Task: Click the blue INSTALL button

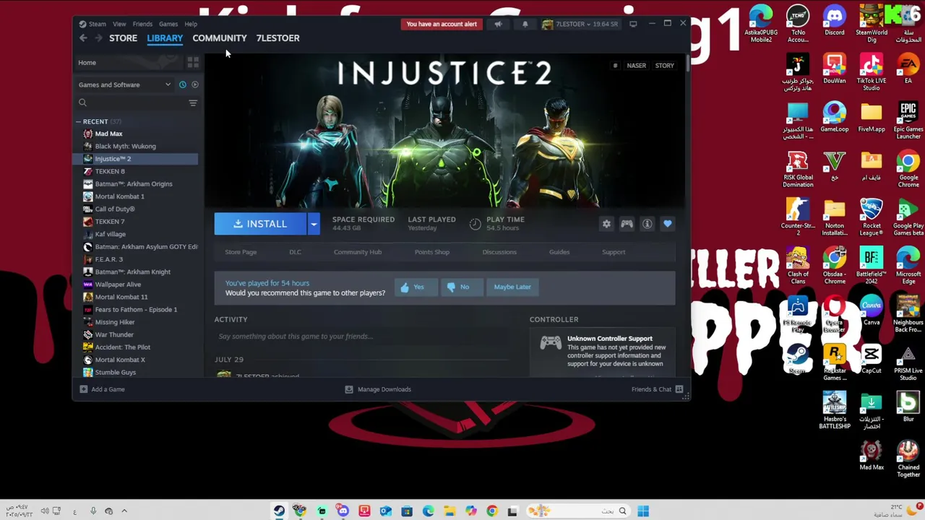Action: click(x=260, y=224)
